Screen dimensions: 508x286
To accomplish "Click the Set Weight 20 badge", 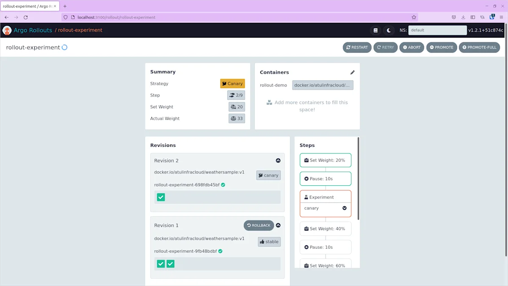I will point(236,107).
